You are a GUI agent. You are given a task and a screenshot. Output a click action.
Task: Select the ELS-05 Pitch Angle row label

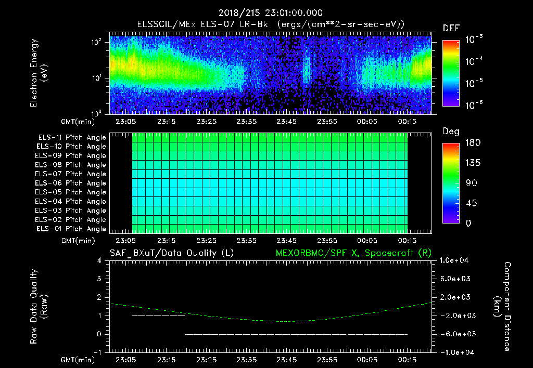click(71, 192)
